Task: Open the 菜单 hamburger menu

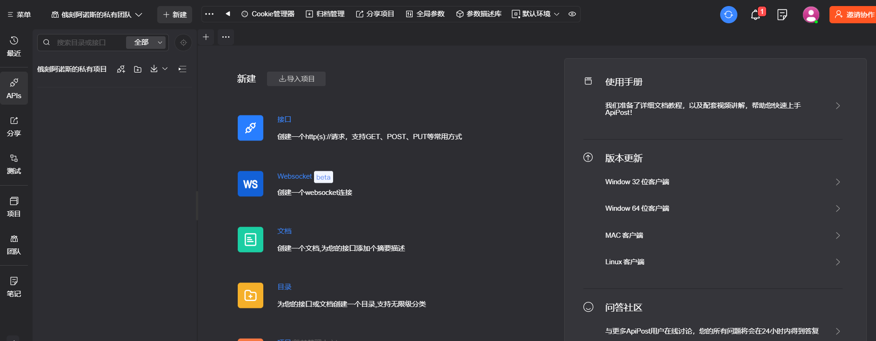Action: 19,14
